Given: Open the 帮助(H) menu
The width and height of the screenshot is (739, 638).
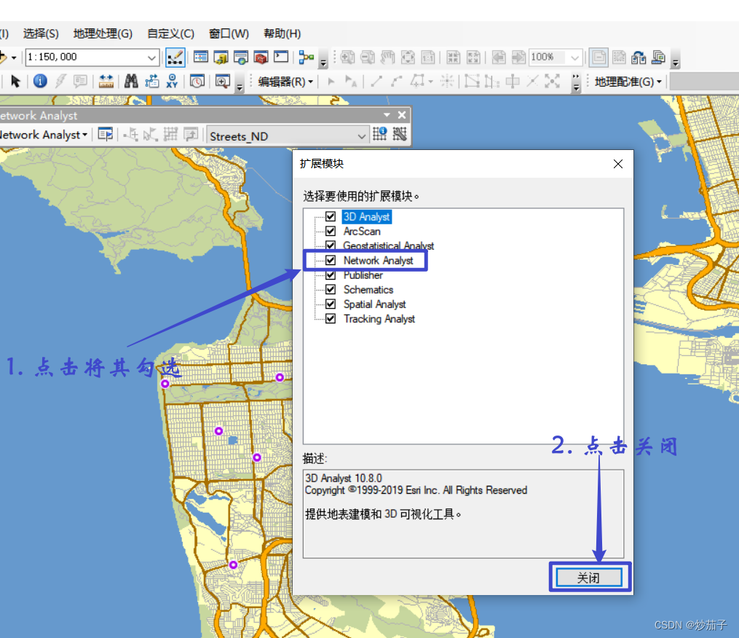Looking at the screenshot, I should (280, 34).
